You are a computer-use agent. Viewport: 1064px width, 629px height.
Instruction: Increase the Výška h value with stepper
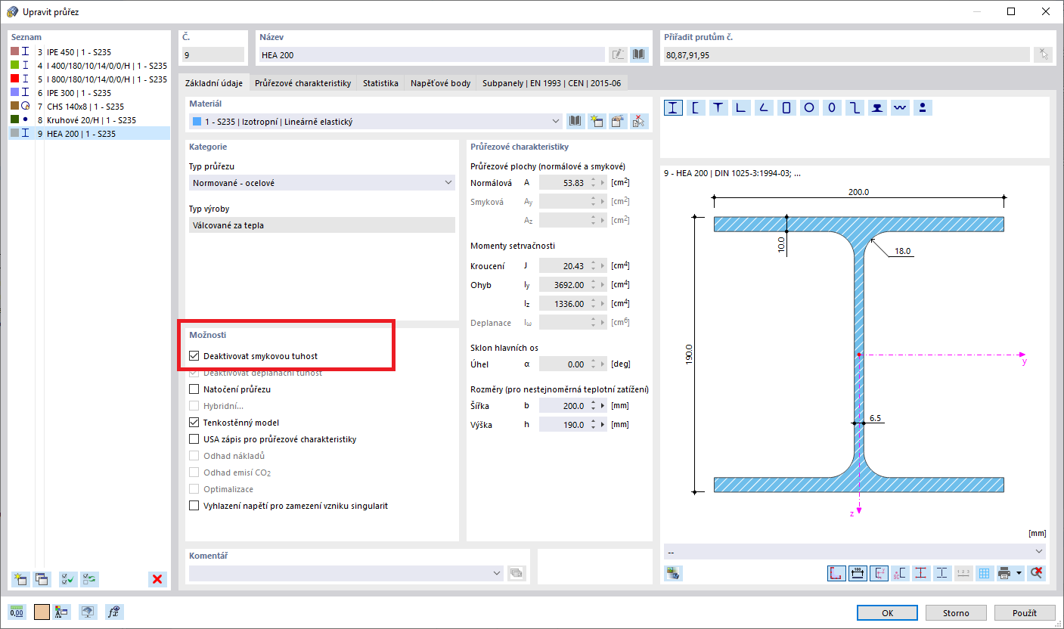593,422
